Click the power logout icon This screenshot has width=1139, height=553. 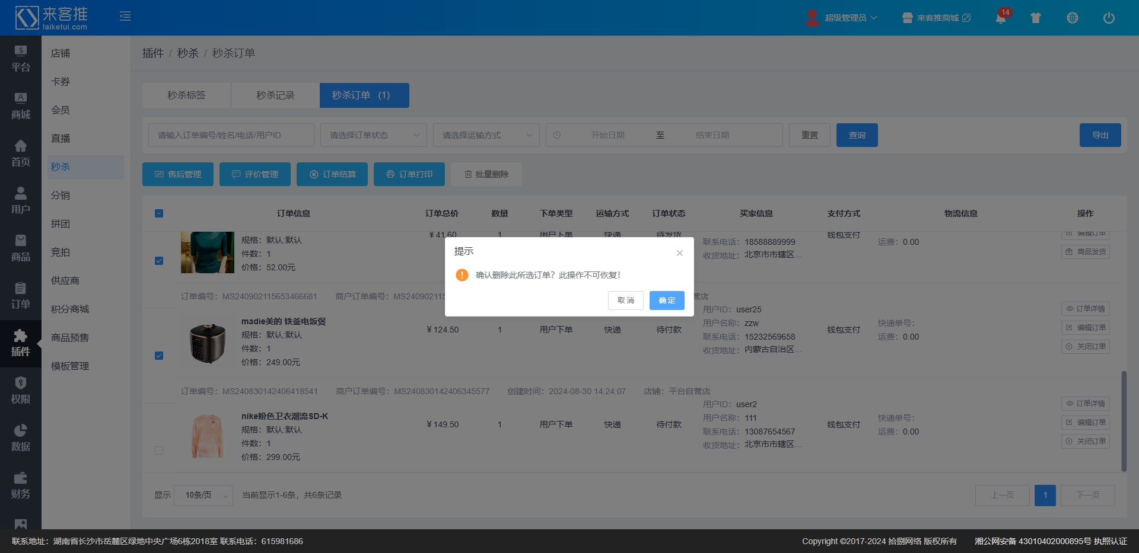pos(1108,18)
